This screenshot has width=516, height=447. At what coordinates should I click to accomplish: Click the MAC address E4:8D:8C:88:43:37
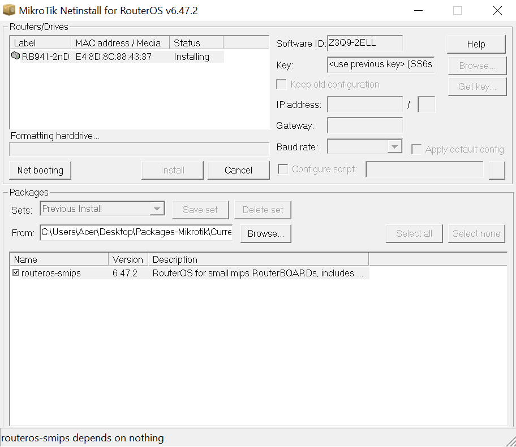click(114, 57)
